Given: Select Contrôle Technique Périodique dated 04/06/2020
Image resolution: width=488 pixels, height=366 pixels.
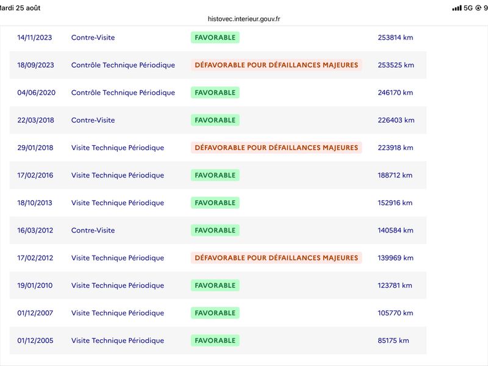Looking at the screenshot, I should (x=123, y=93).
